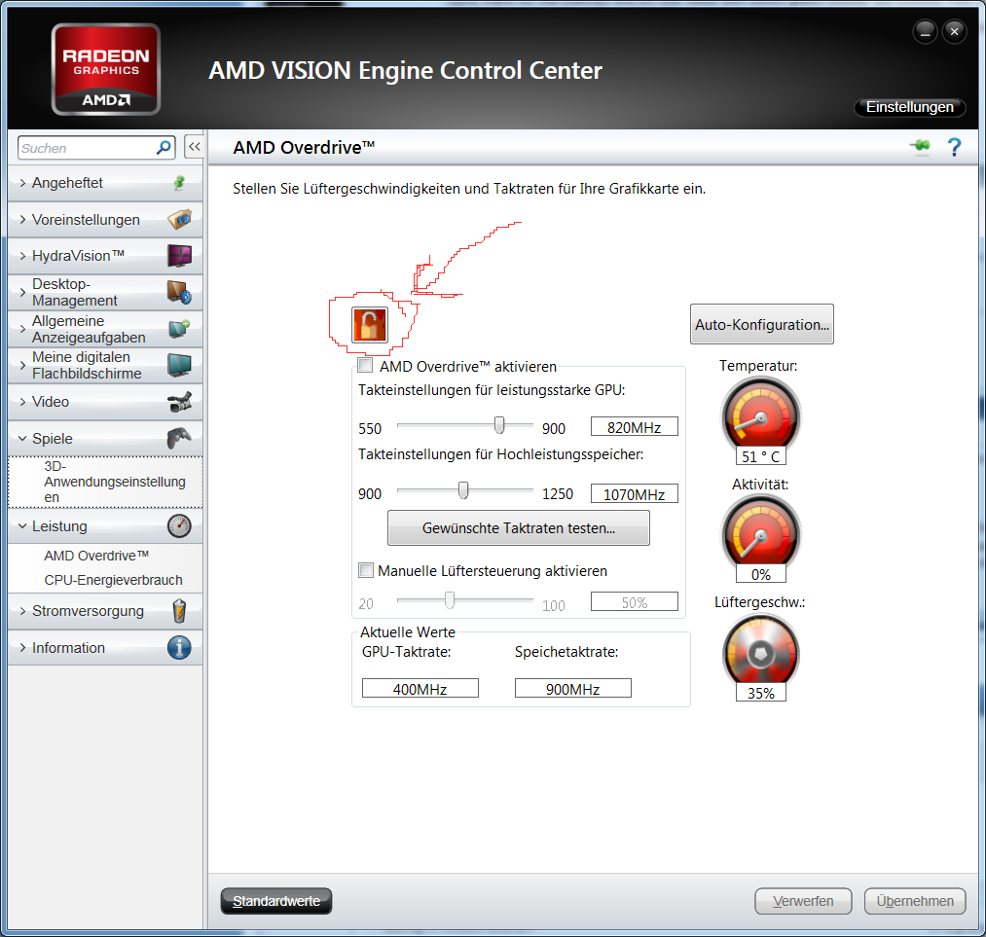Click the fan speed slider handle
986x937 pixels.
pyautogui.click(x=450, y=600)
